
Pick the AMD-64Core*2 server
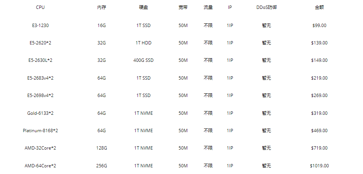coord(40,165)
